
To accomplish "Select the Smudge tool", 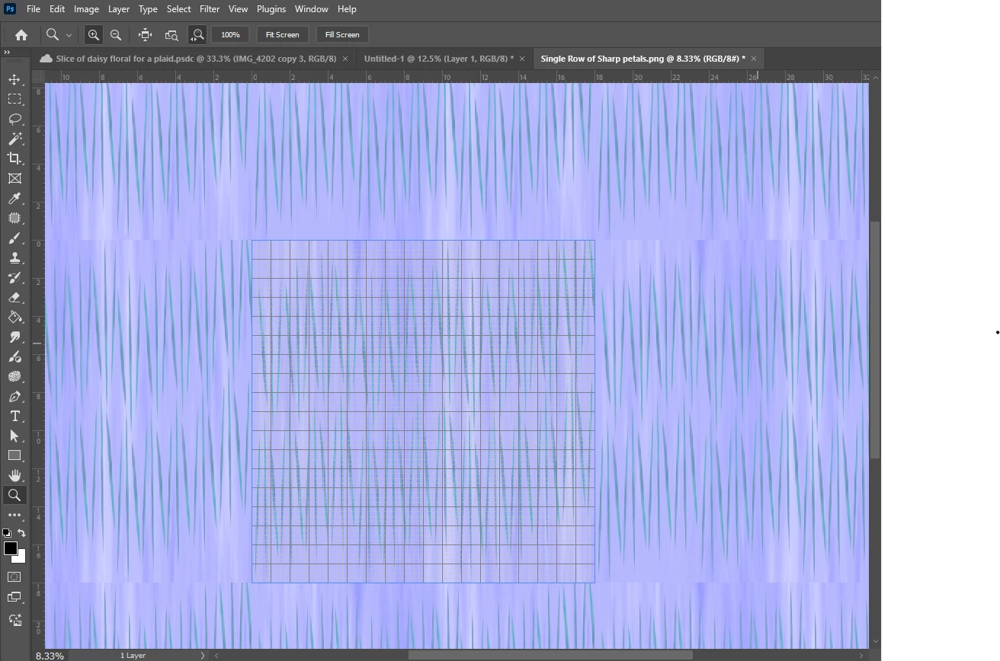I will click(14, 337).
